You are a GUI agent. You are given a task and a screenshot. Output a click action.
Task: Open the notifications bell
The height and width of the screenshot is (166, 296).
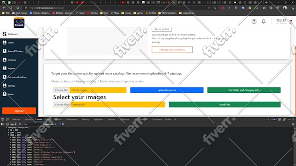pyautogui.click(x=263, y=21)
